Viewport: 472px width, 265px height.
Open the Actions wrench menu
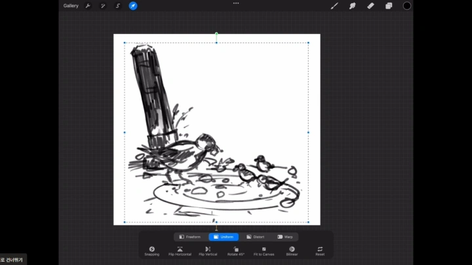88,6
